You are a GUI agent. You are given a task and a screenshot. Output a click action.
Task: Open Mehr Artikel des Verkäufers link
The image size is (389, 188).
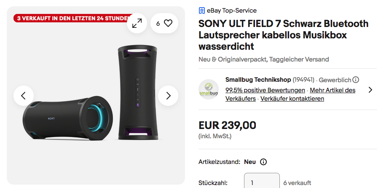click(x=332, y=90)
